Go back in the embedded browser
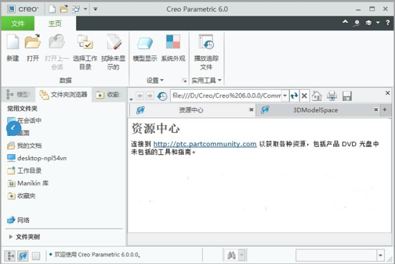Viewport: 395px width, 264px height. pyautogui.click(x=140, y=96)
